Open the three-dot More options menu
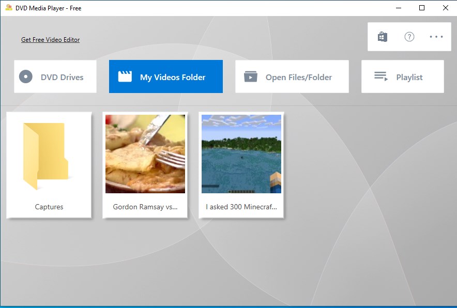This screenshot has height=308, width=457. [436, 36]
